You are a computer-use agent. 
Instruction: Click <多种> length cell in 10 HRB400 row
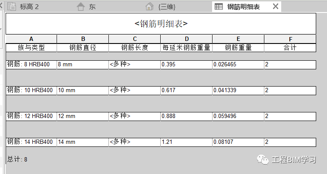point(134,90)
